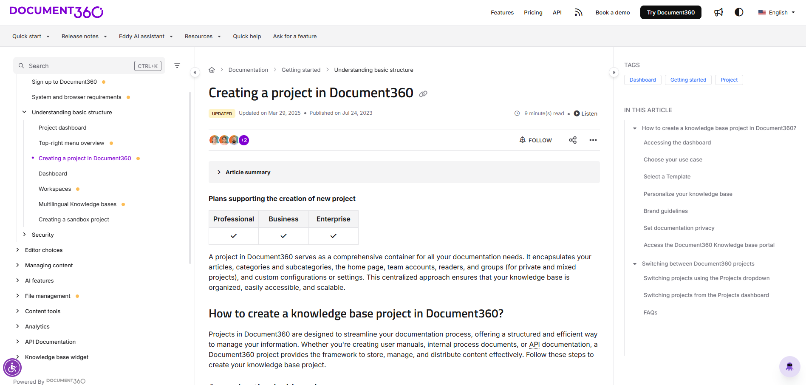Open Project dashboard article
The height and width of the screenshot is (385, 806).
point(62,127)
